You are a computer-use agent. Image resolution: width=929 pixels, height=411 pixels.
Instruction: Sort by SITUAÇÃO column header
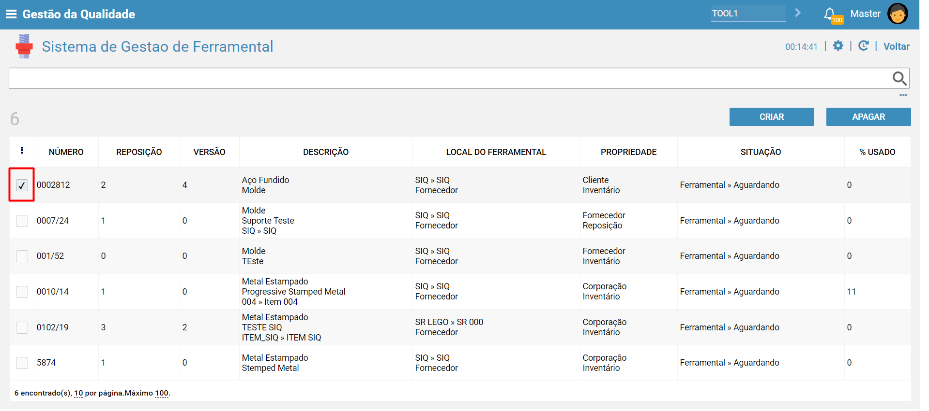coord(761,152)
